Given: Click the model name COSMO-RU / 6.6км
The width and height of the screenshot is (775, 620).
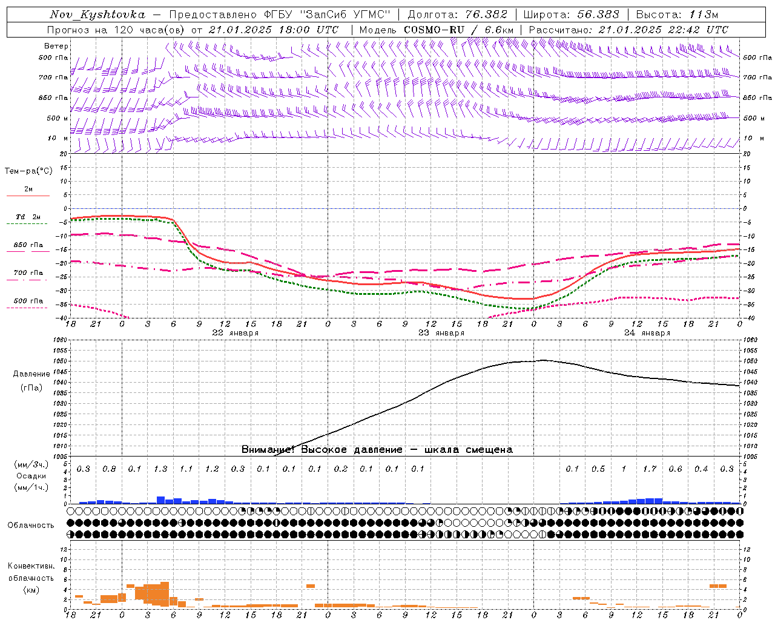Looking at the screenshot, I should [459, 30].
